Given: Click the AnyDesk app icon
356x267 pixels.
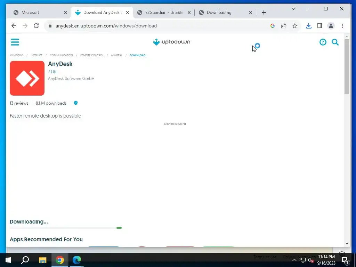Looking at the screenshot, I should coord(27,78).
